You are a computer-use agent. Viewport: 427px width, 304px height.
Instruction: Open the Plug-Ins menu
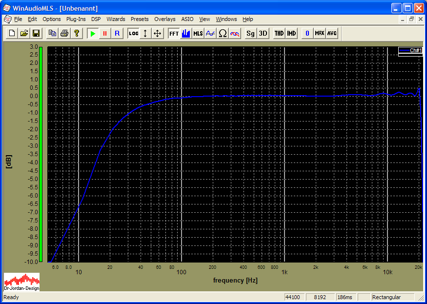[x=76, y=19]
